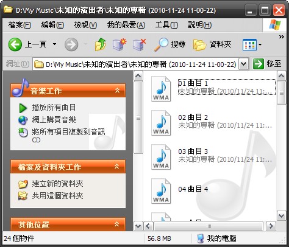The height and width of the screenshot is (247, 289).
Task: Click the folder icon in the address bar
Action: point(39,64)
